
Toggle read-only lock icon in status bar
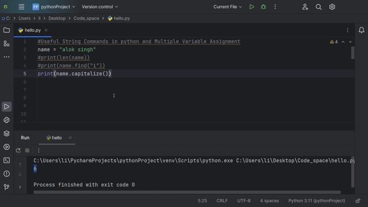point(358,201)
